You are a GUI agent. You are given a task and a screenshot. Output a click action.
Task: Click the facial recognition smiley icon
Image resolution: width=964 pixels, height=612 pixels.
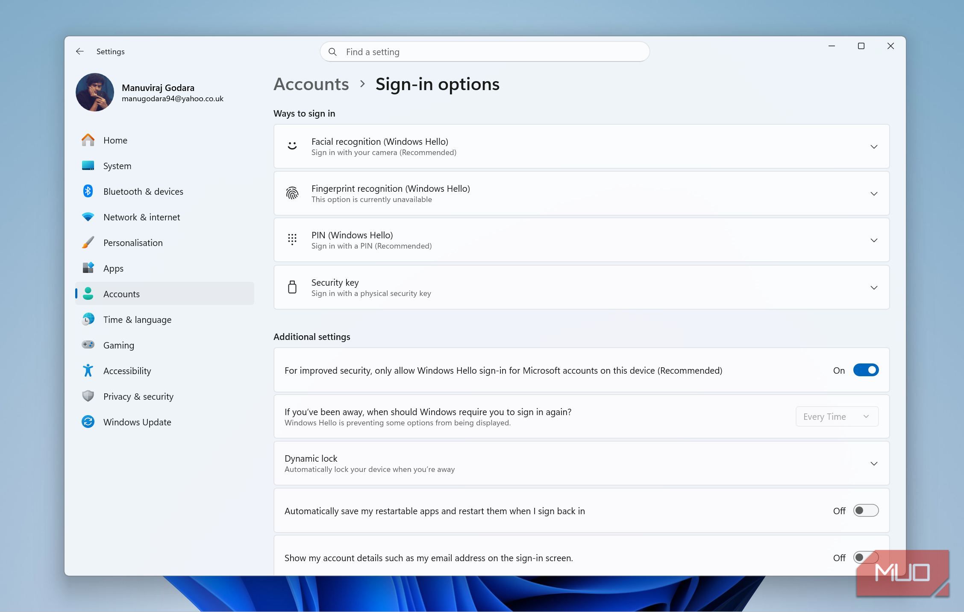(292, 146)
